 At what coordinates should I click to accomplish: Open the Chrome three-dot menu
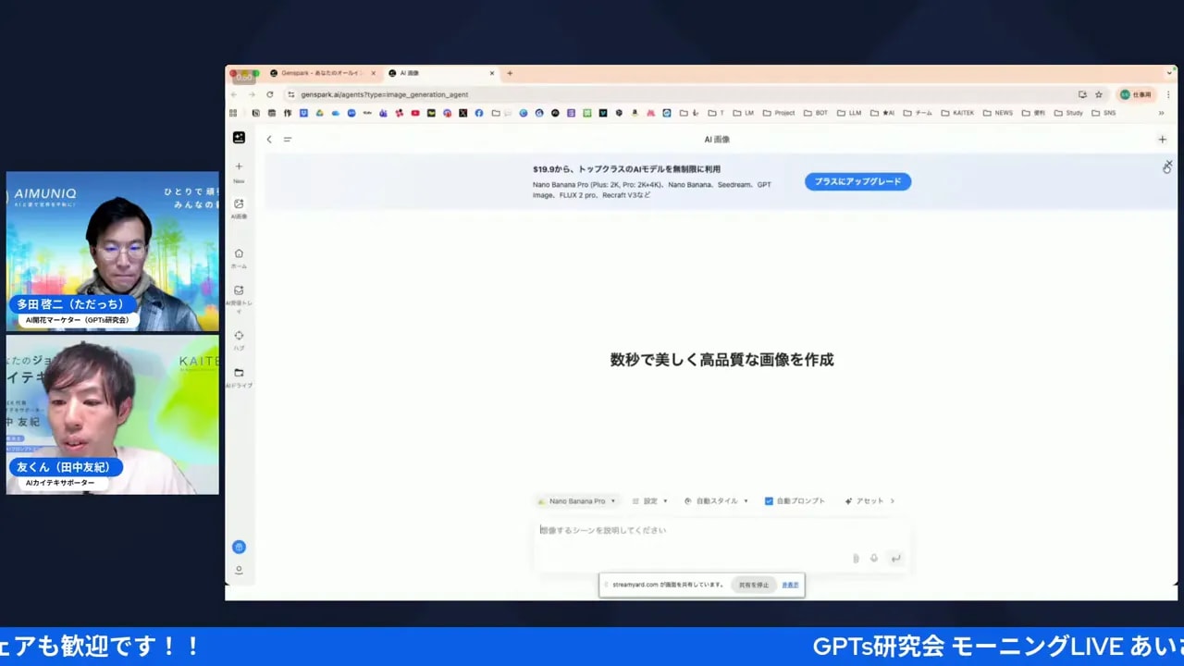[x=1168, y=94]
